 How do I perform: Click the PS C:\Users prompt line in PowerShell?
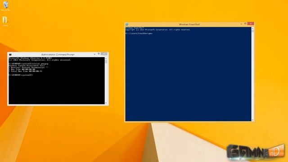click(139, 34)
